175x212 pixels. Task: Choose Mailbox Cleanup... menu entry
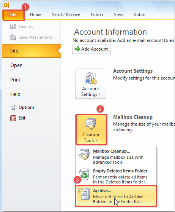pos(116,156)
